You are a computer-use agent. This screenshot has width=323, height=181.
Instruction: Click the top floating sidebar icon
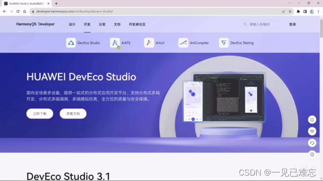point(312,120)
